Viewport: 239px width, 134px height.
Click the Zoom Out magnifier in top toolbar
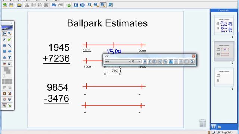(x=96, y=5)
